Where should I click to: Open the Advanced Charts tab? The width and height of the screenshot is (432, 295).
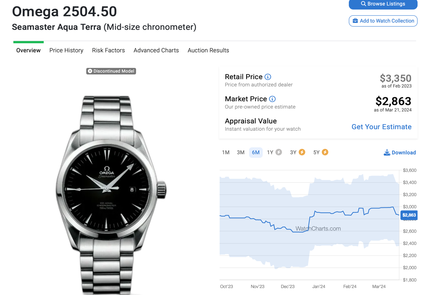point(156,50)
